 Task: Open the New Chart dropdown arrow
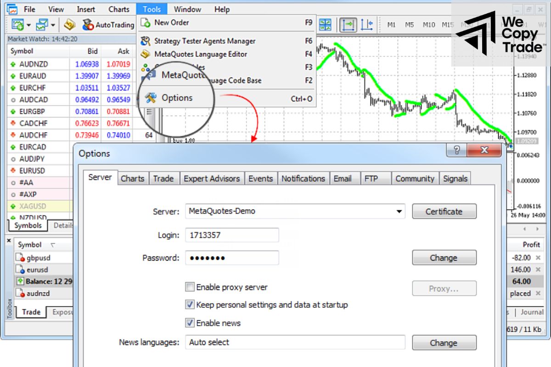pyautogui.click(x=29, y=25)
